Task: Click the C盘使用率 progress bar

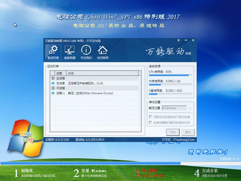Action: (x=170, y=94)
